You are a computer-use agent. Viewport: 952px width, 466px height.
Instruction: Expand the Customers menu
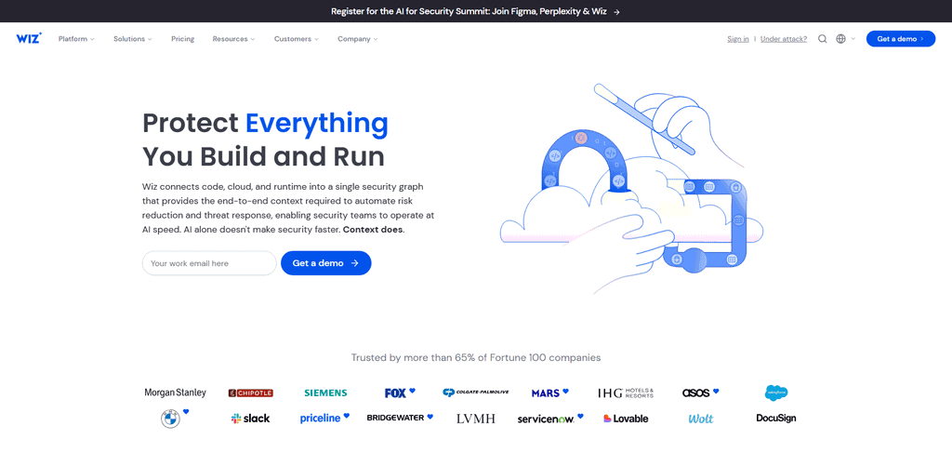pos(297,39)
